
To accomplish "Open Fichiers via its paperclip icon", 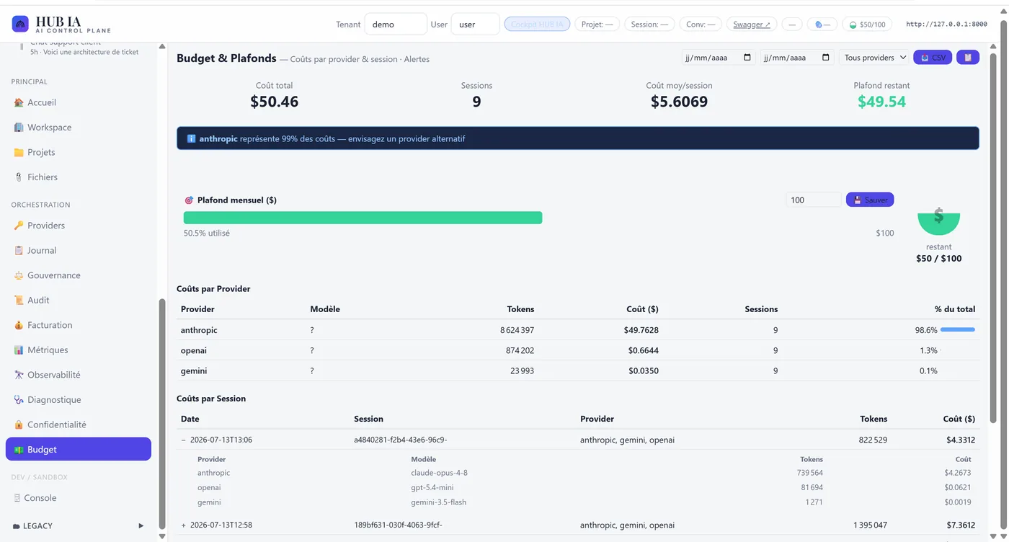I will point(19,177).
